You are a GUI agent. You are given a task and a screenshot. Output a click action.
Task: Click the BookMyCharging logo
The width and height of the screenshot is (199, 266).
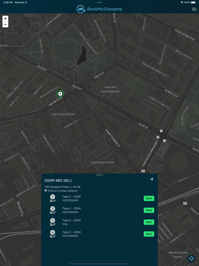pos(99,9)
